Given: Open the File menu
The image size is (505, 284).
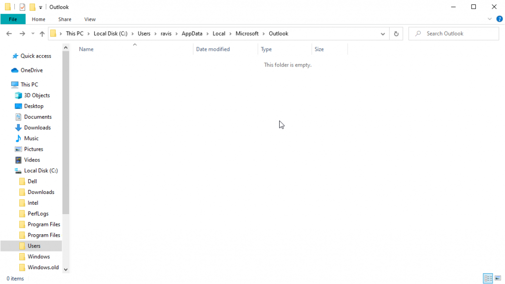Looking at the screenshot, I should click(13, 19).
